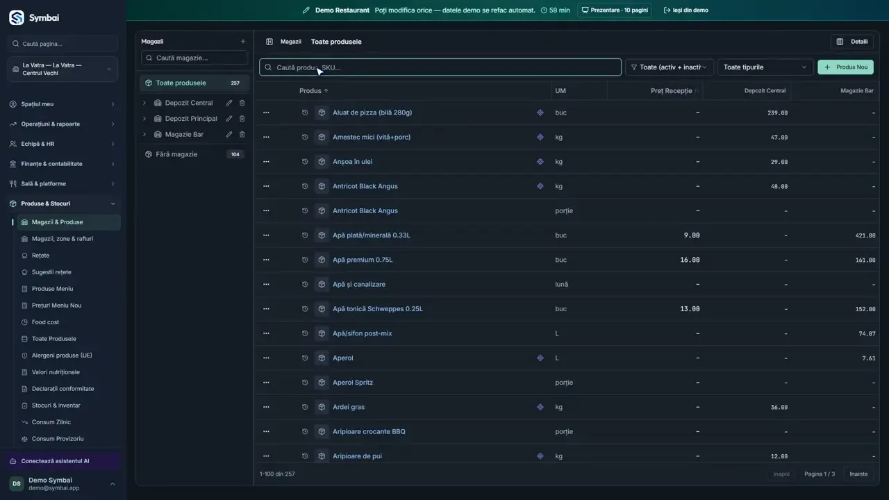Screen dimensions: 889x500
Task: Click the pencil icon beside Demo Restaurant
Action: 306,10
